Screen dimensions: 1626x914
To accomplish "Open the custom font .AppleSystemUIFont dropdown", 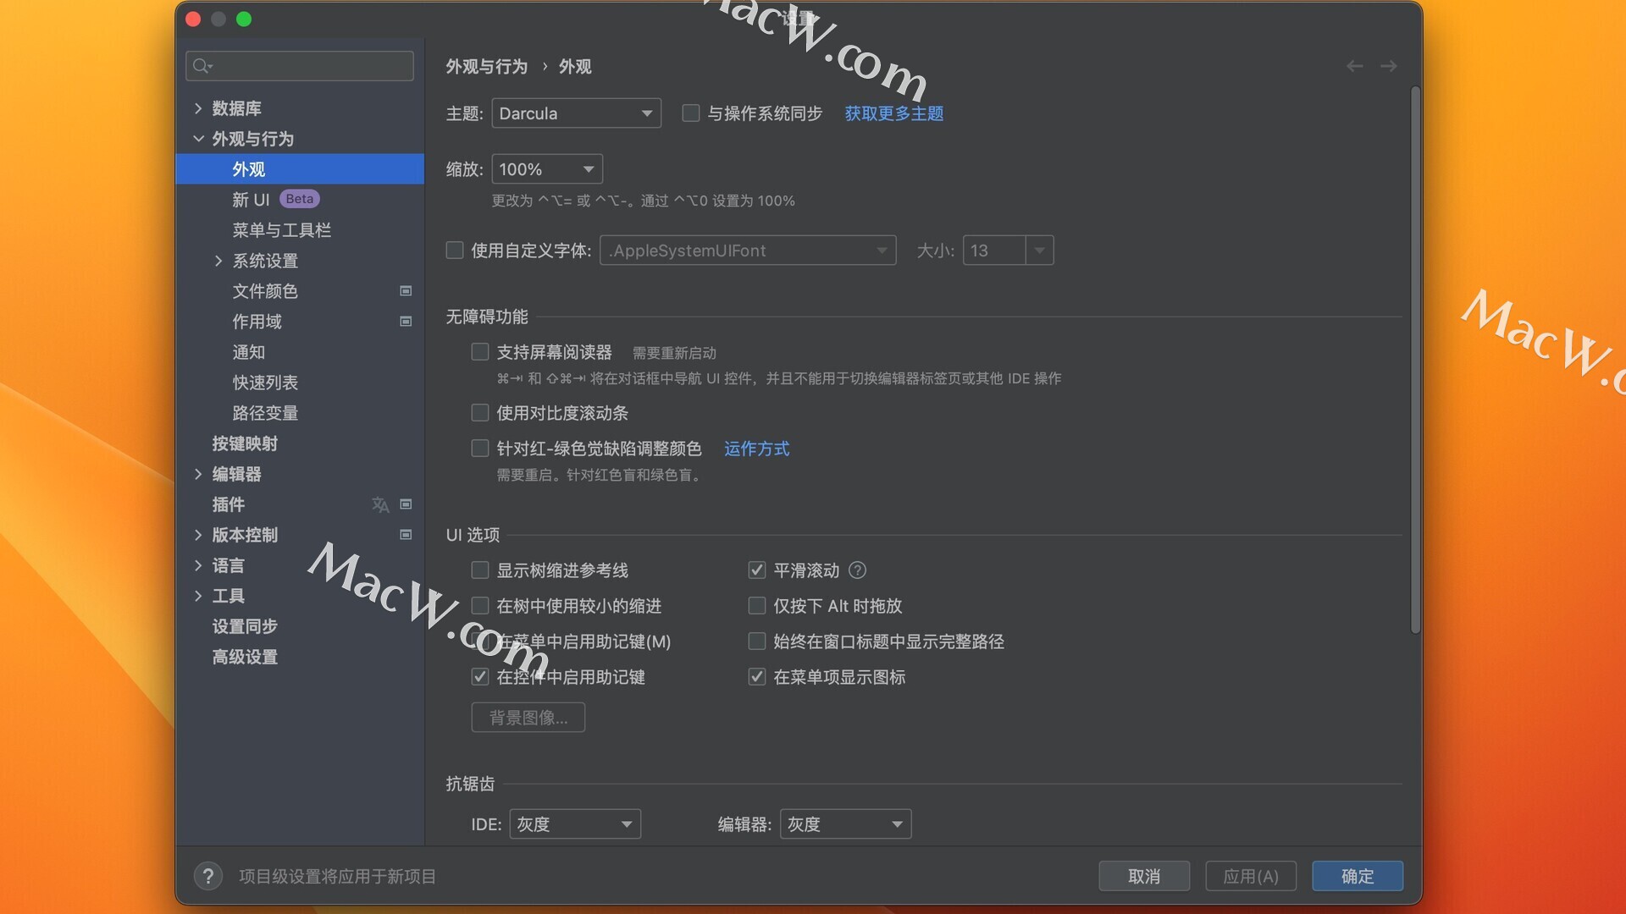I will point(748,251).
